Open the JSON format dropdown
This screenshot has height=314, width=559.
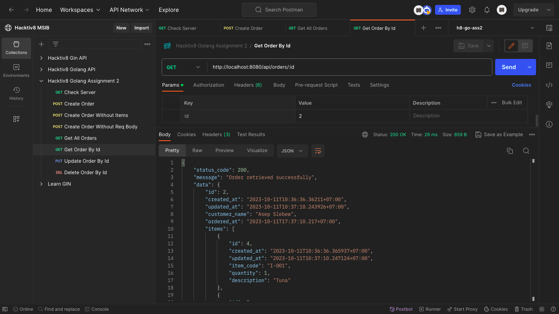[293, 151]
